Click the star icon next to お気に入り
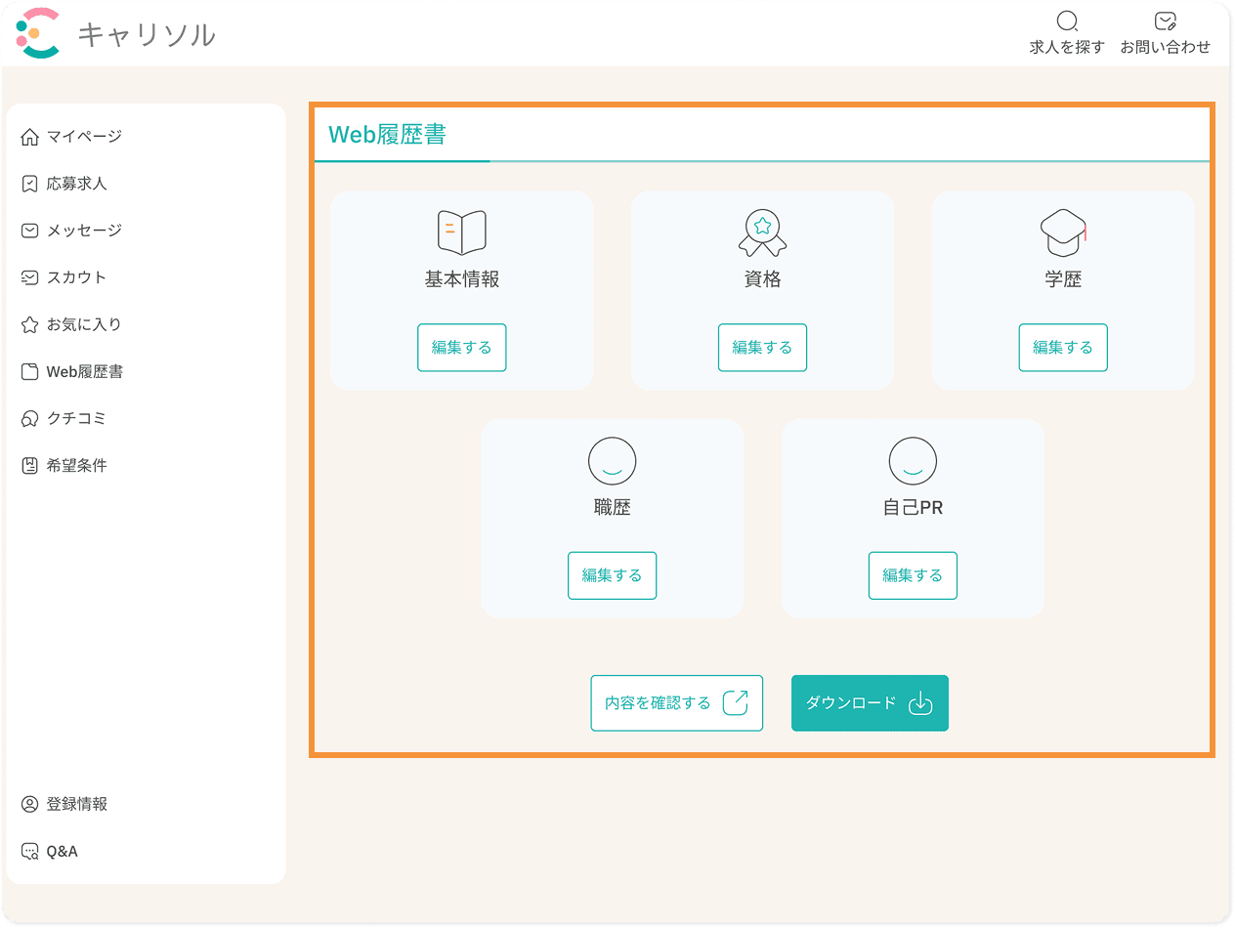 click(29, 324)
